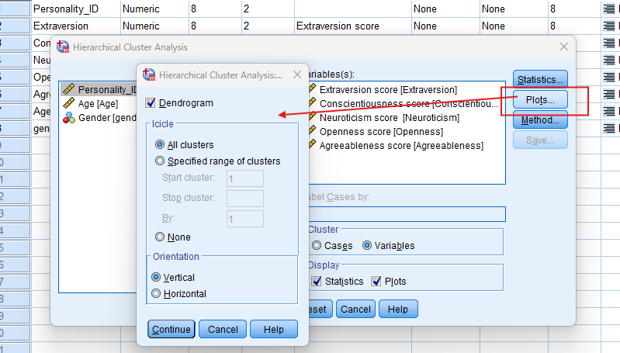
Task: Choose None for icicle plot
Action: point(161,237)
